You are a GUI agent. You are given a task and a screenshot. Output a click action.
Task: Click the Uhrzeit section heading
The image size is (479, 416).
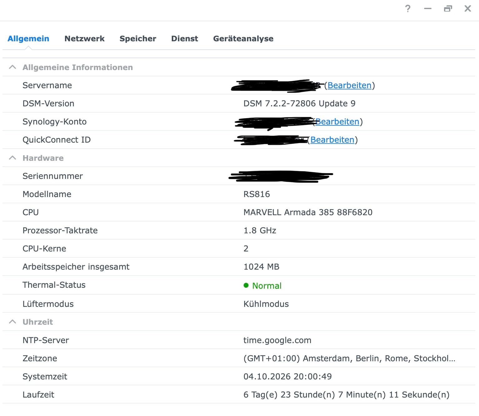click(x=38, y=322)
